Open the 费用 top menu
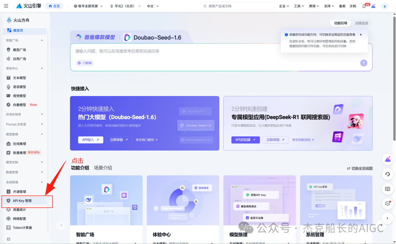 pyautogui.click(x=314, y=6)
